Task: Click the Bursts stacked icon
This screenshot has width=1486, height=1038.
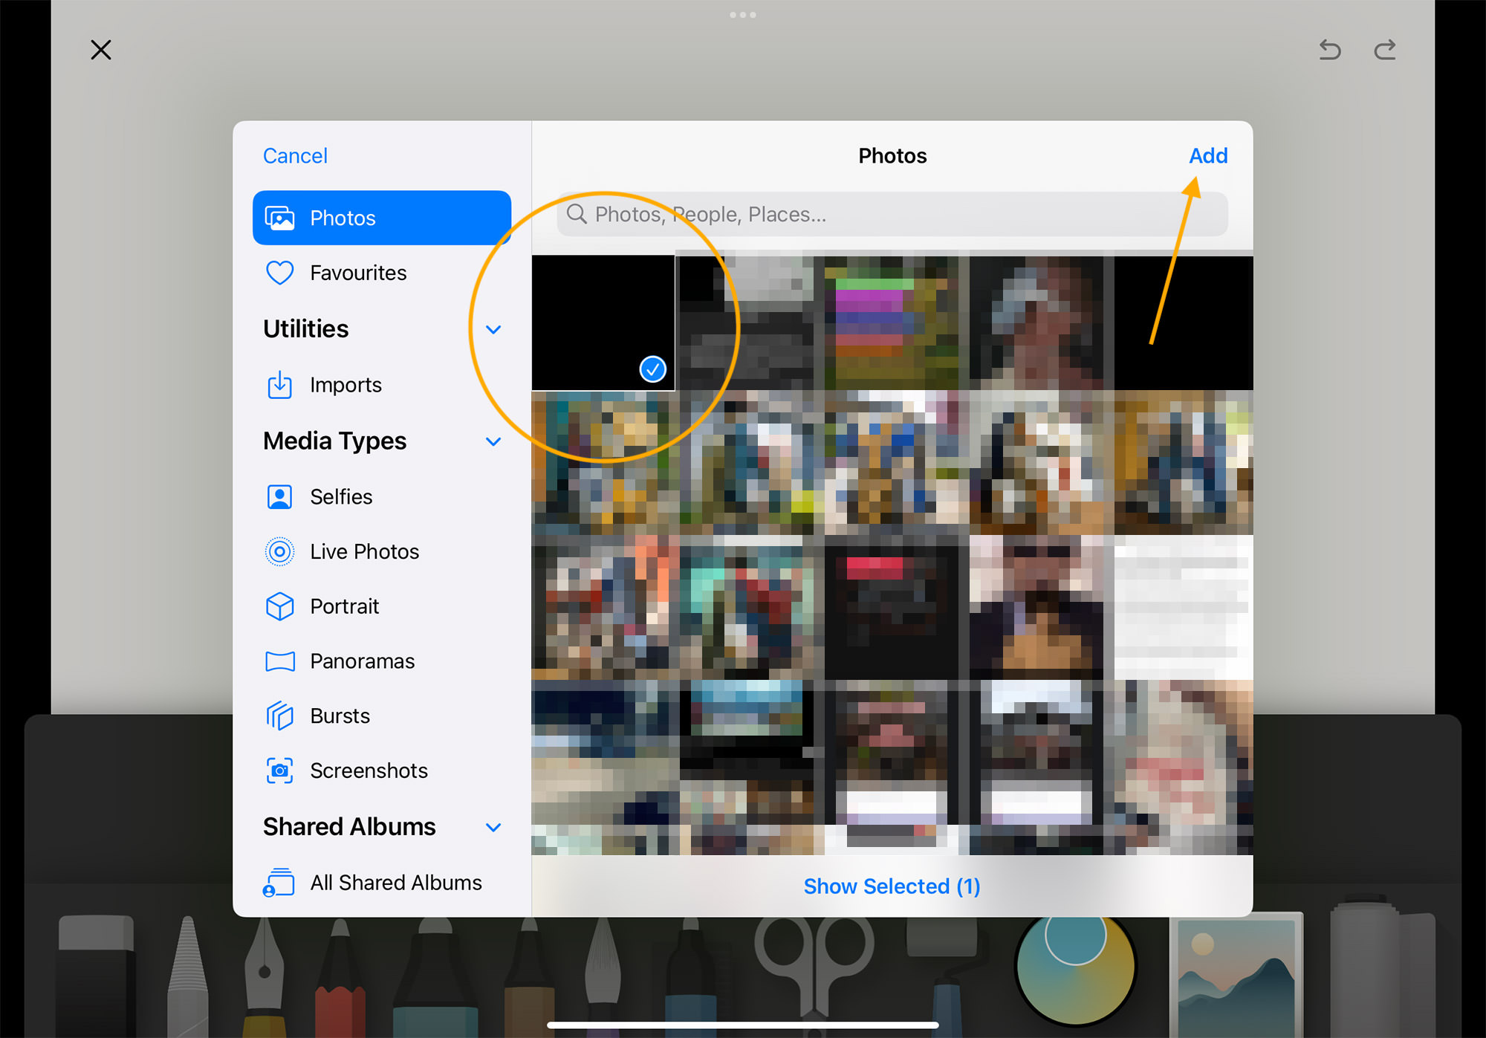Action: [280, 716]
